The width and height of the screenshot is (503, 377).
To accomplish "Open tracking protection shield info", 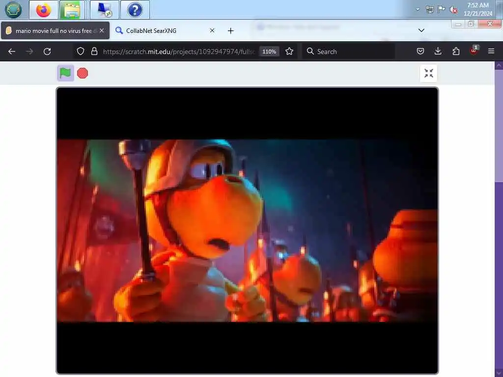I will click(81, 51).
